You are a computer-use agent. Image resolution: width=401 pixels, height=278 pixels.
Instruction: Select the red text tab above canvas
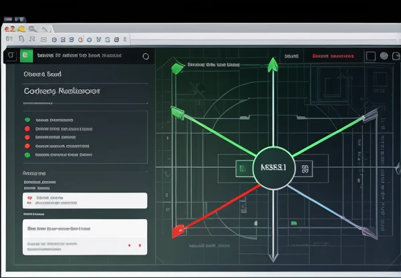[x=333, y=57]
